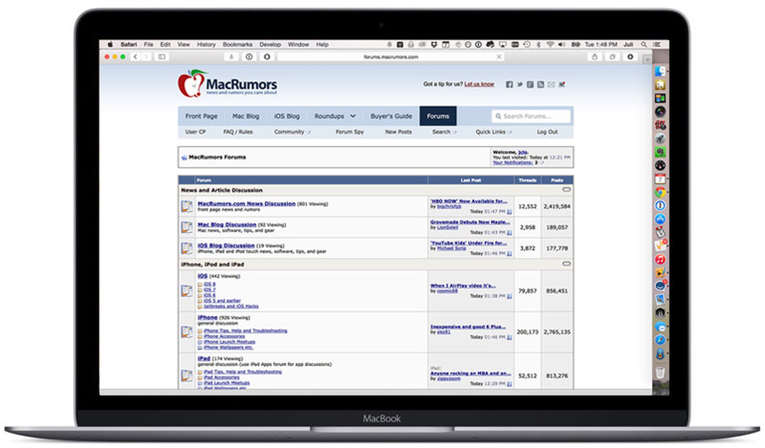Collapse the News and Article Discussion section

[567, 190]
